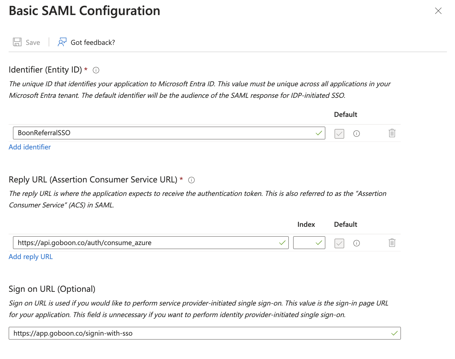The height and width of the screenshot is (359, 455).
Task: Click the Basic SAML Configuration title
Action: (x=84, y=11)
